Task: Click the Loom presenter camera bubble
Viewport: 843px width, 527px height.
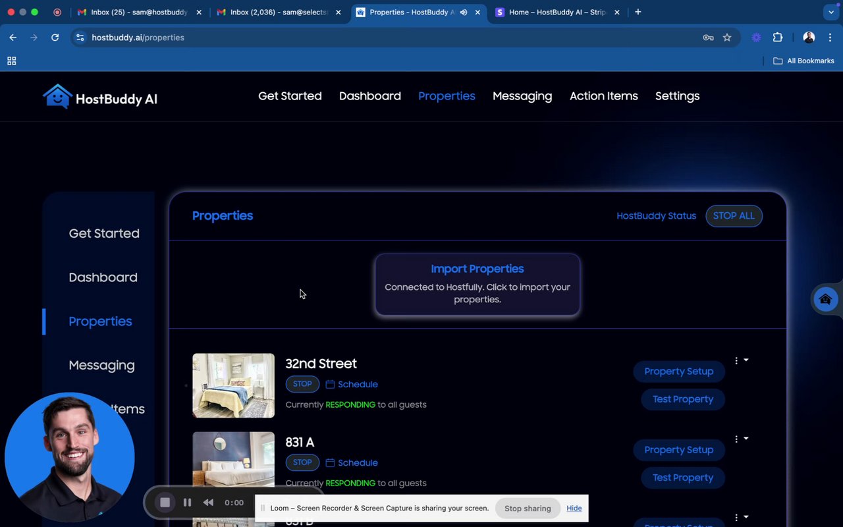Action: coord(70,457)
